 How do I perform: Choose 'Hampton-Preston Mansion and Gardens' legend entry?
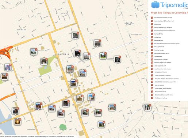(x=166, y=79)
